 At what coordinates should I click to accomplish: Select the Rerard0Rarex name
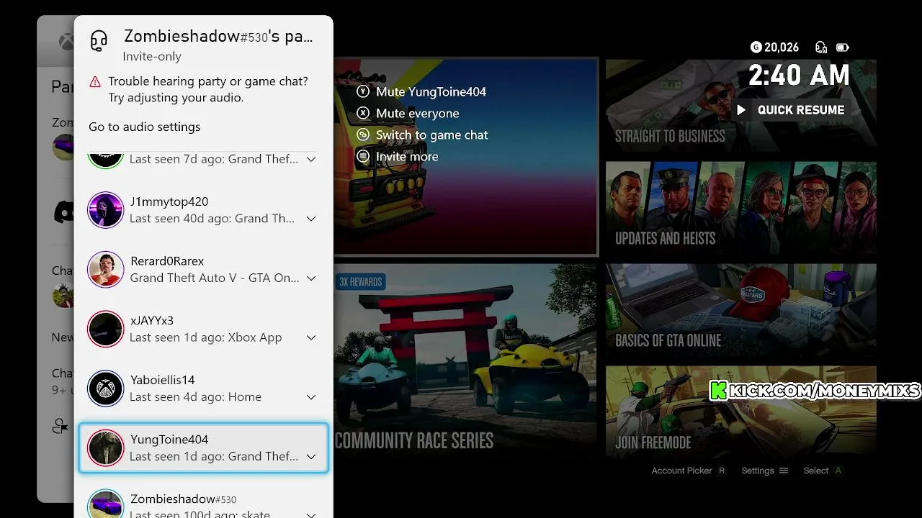(x=167, y=261)
